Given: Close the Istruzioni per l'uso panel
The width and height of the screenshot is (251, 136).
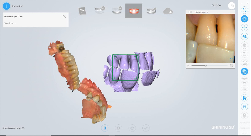Looking at the screenshot, I should 64,16.
